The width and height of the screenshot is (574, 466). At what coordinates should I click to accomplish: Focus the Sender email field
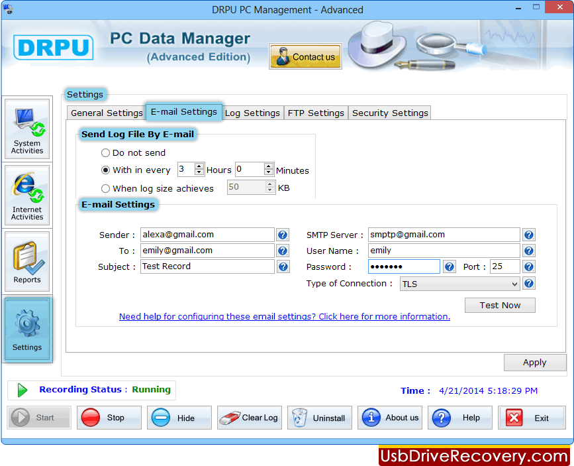tap(207, 235)
